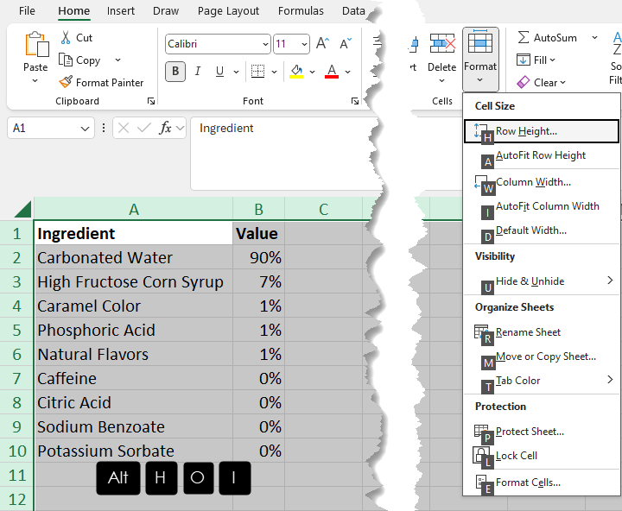Choose Row Height from Format menu

click(541, 131)
